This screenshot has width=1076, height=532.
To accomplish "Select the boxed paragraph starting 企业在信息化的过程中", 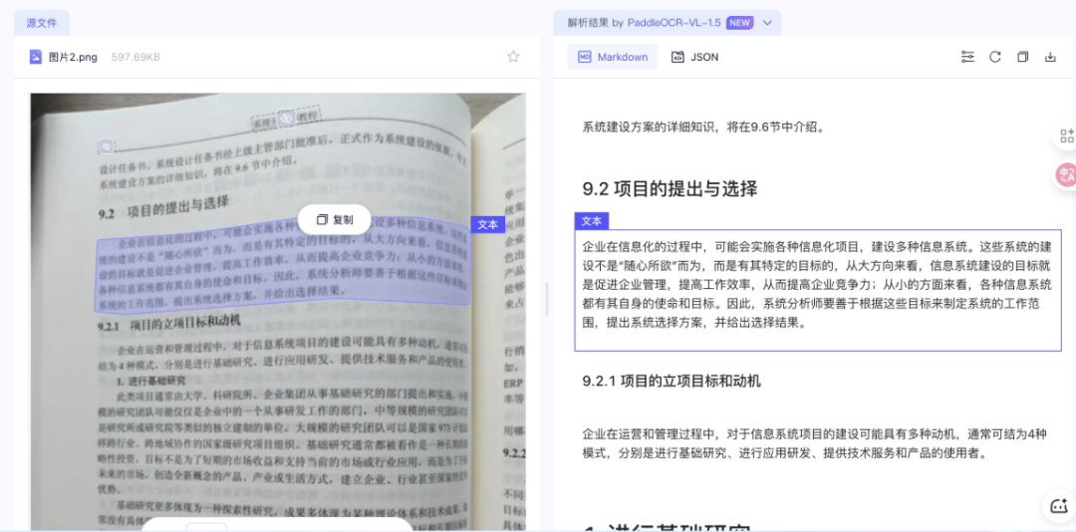I will [x=817, y=290].
